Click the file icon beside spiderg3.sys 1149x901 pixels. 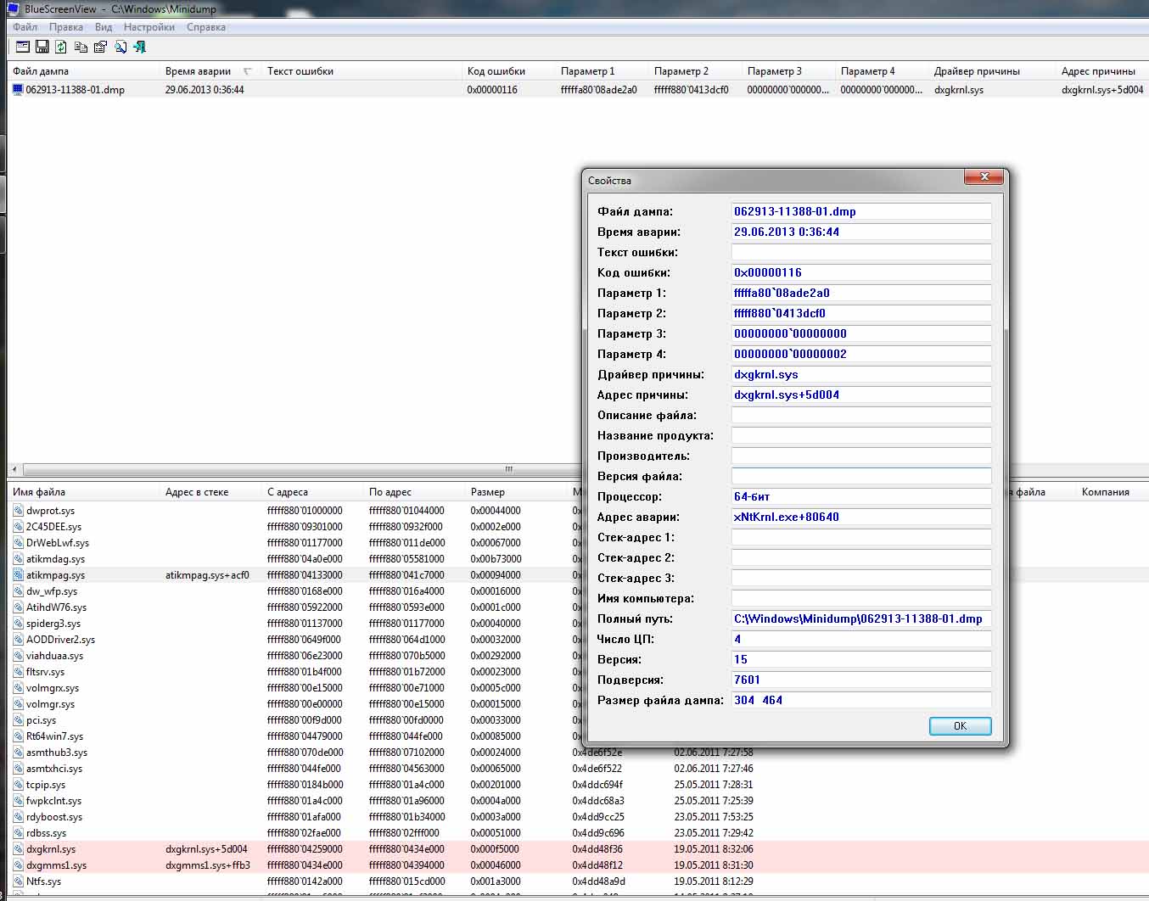(x=18, y=624)
